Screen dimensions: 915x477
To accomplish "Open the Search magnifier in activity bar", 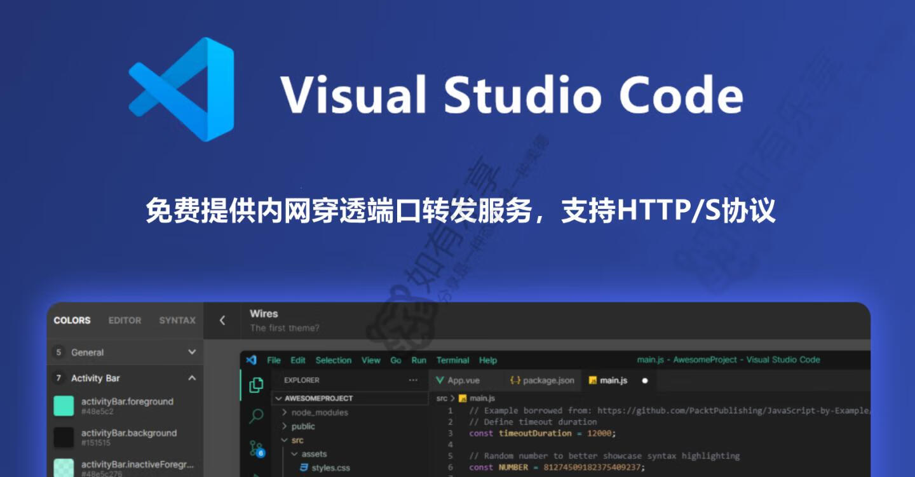I will click(256, 417).
